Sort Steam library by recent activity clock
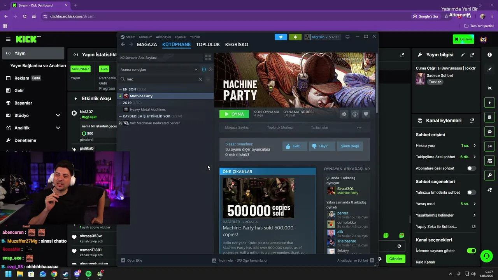This screenshot has height=280, width=498. click(204, 70)
